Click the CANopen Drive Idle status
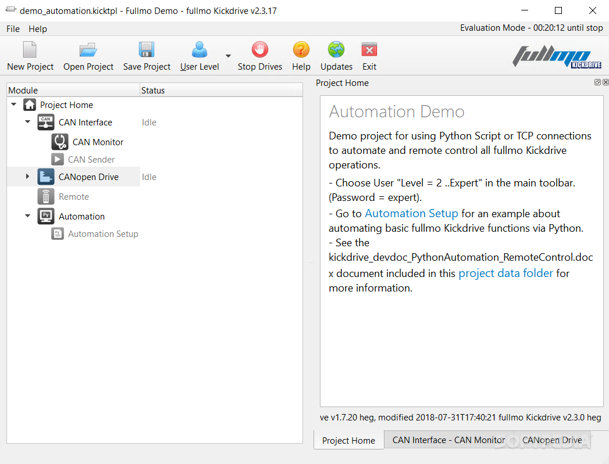Image resolution: width=609 pixels, height=464 pixels. click(149, 177)
